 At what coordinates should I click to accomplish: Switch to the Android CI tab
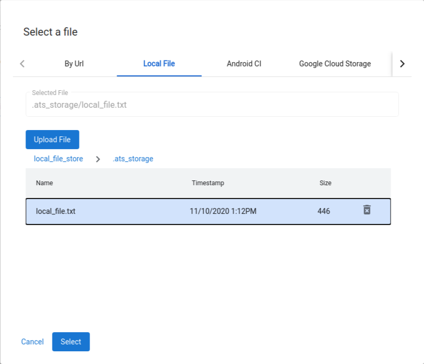coord(243,64)
